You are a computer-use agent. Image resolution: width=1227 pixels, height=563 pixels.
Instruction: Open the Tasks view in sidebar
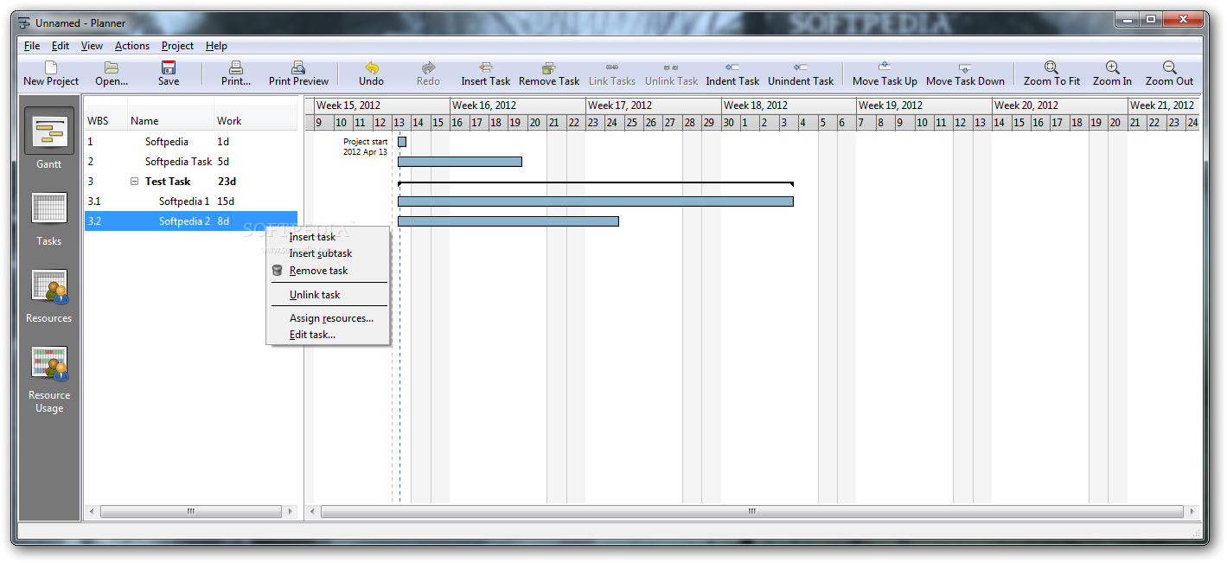point(49,208)
